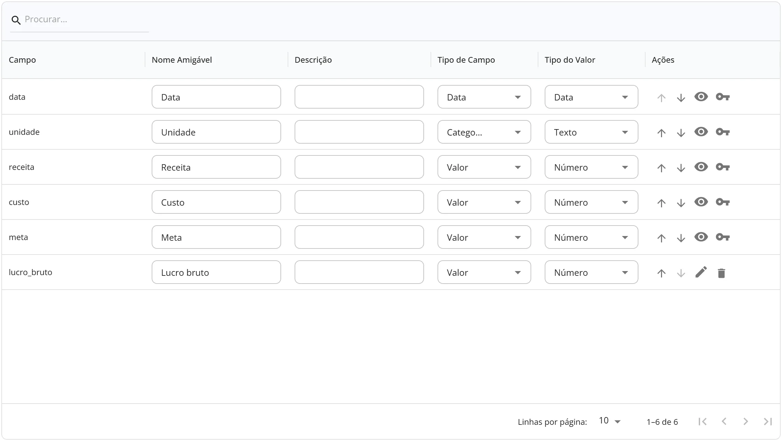Change rows per page from 10
The height and width of the screenshot is (441, 782).
coord(610,421)
